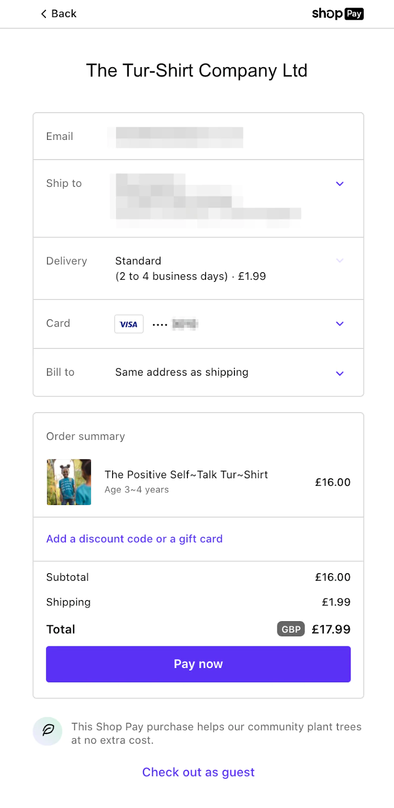Click the £17.99 total amount
The image size is (394, 808).
pos(331,629)
